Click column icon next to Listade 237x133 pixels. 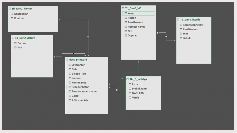click(x=181, y=38)
